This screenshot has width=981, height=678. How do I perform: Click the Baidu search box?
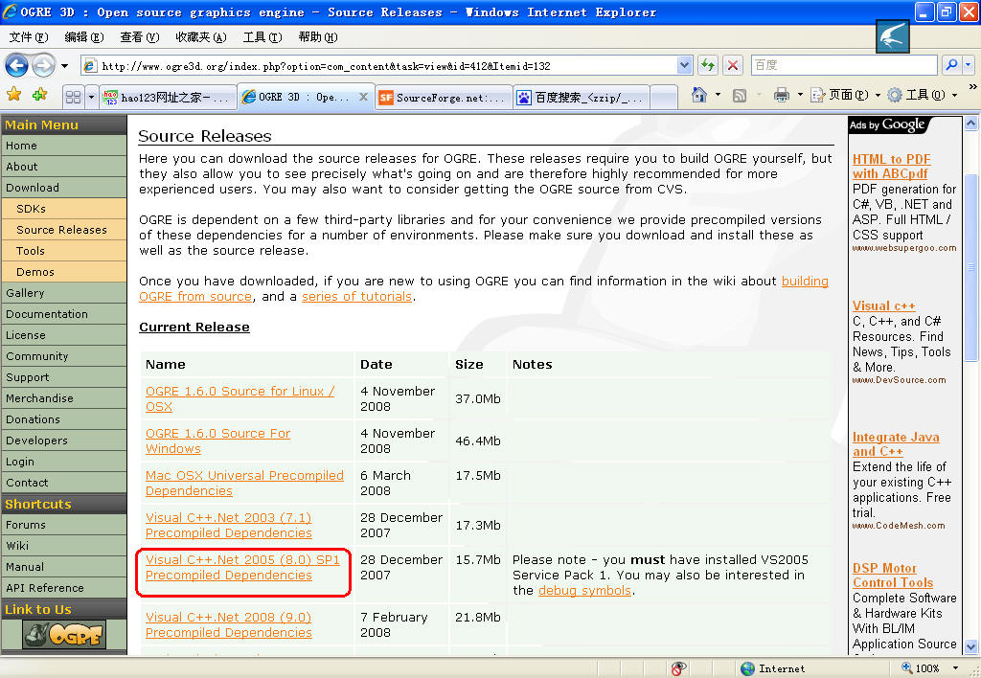[844, 65]
